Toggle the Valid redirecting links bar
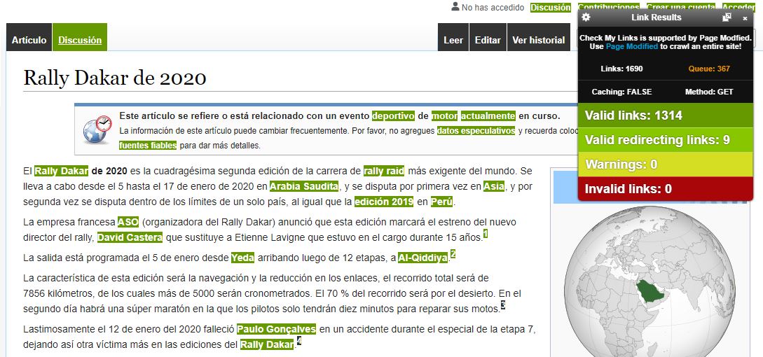 [x=669, y=140]
